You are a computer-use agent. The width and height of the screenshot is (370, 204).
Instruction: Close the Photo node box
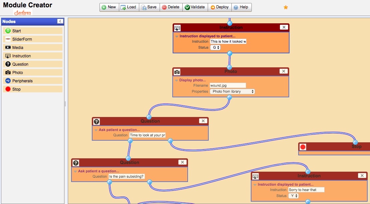point(284,71)
